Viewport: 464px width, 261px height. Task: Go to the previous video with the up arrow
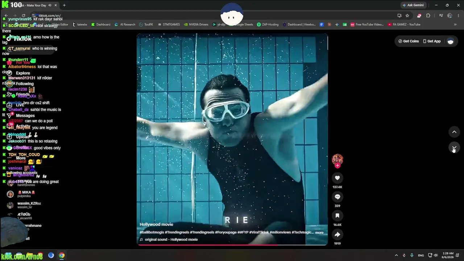[x=454, y=132]
